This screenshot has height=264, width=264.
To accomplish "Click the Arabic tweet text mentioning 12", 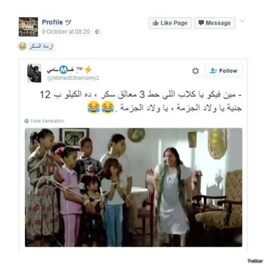I will [141, 101].
